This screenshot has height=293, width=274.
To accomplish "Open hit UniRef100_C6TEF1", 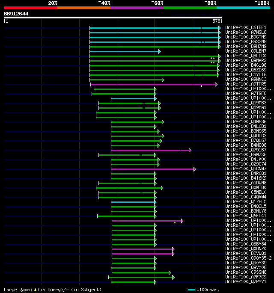I will pos(246,28).
